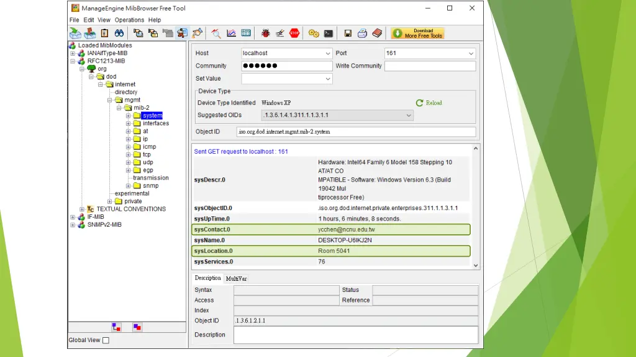
Task: Click the results scrollbar down arrow
Action: coord(476,265)
